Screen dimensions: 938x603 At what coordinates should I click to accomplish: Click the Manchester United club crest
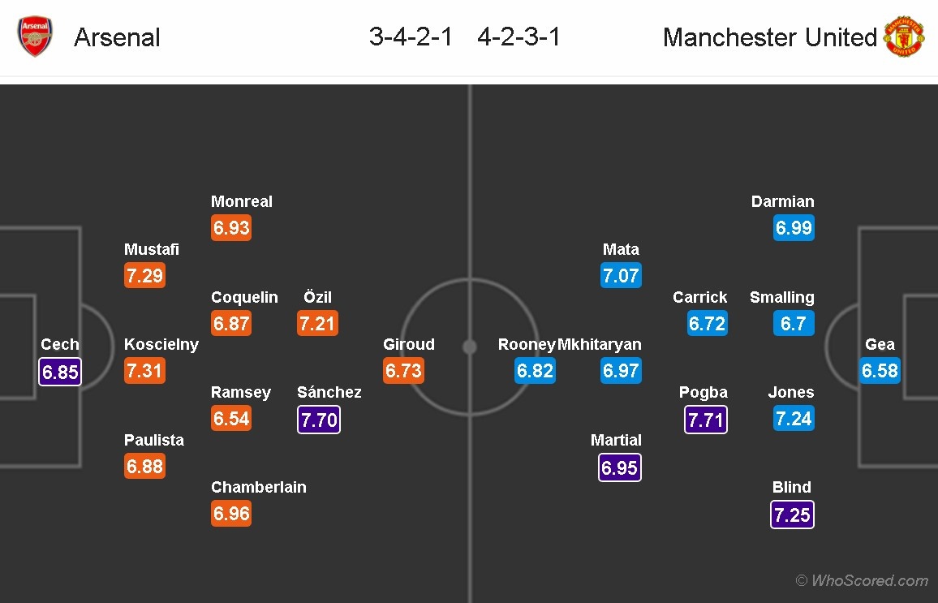tap(903, 37)
